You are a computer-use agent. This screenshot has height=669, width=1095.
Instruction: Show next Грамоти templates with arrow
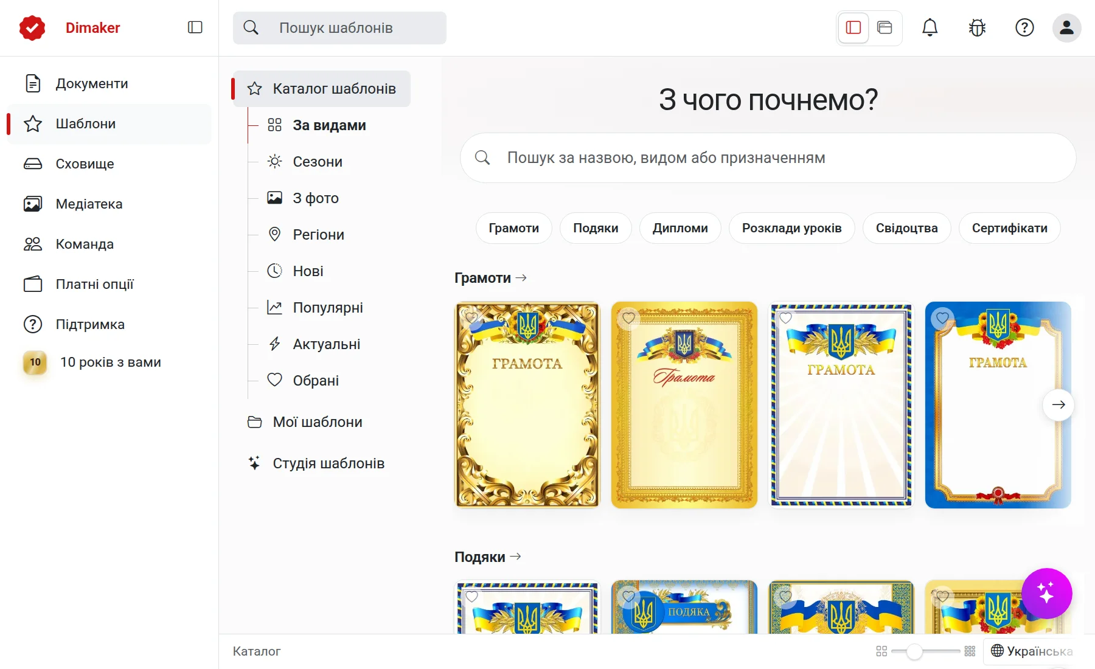click(1058, 404)
